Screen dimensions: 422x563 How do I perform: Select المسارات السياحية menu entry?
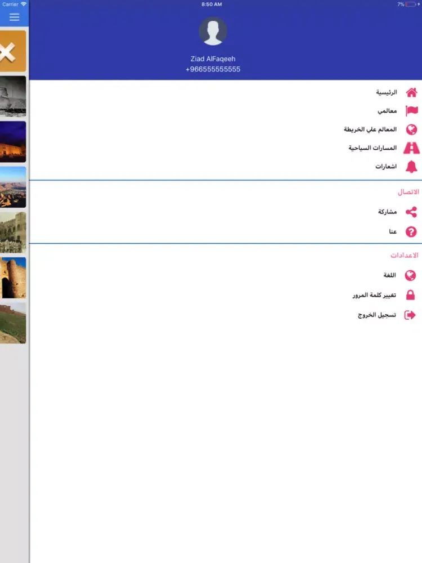[x=372, y=148]
